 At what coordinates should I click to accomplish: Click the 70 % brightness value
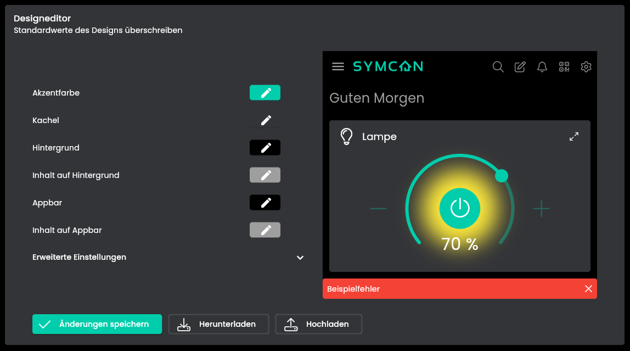point(460,244)
